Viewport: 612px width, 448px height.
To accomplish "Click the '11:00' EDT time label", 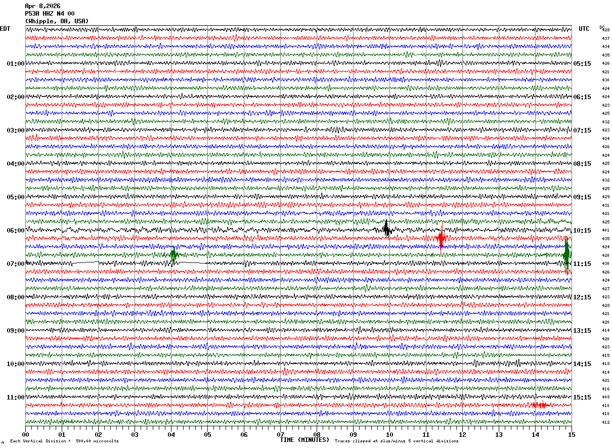I will click(16, 397).
